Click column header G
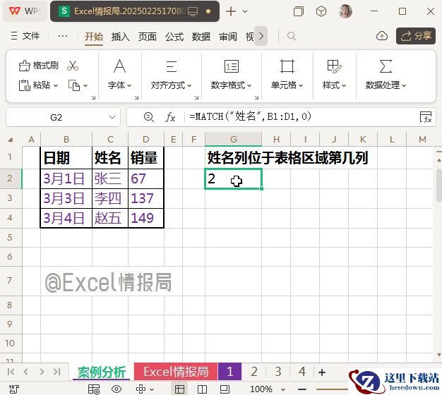 (x=234, y=140)
